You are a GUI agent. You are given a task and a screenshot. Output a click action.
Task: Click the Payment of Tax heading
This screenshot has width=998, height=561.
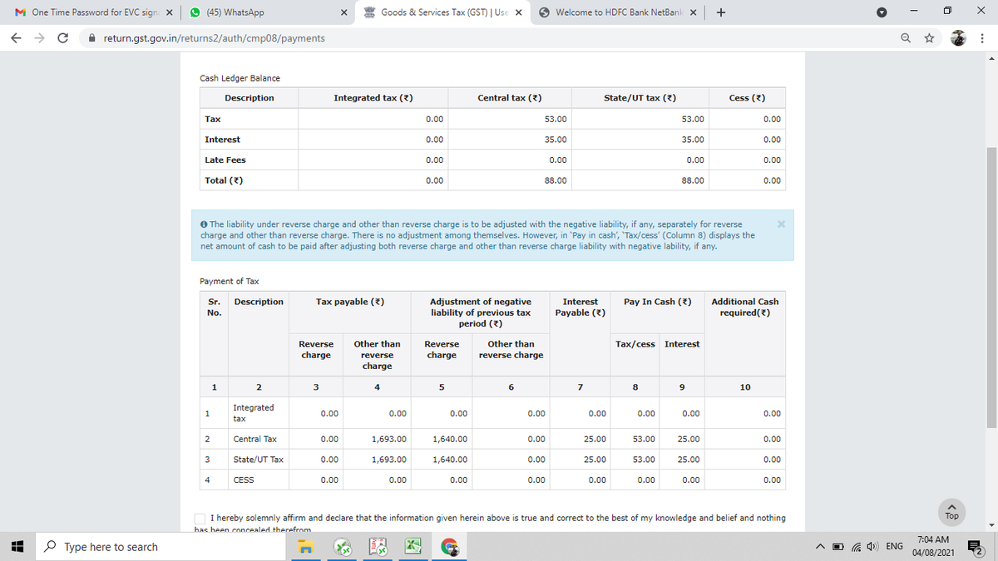pos(230,281)
